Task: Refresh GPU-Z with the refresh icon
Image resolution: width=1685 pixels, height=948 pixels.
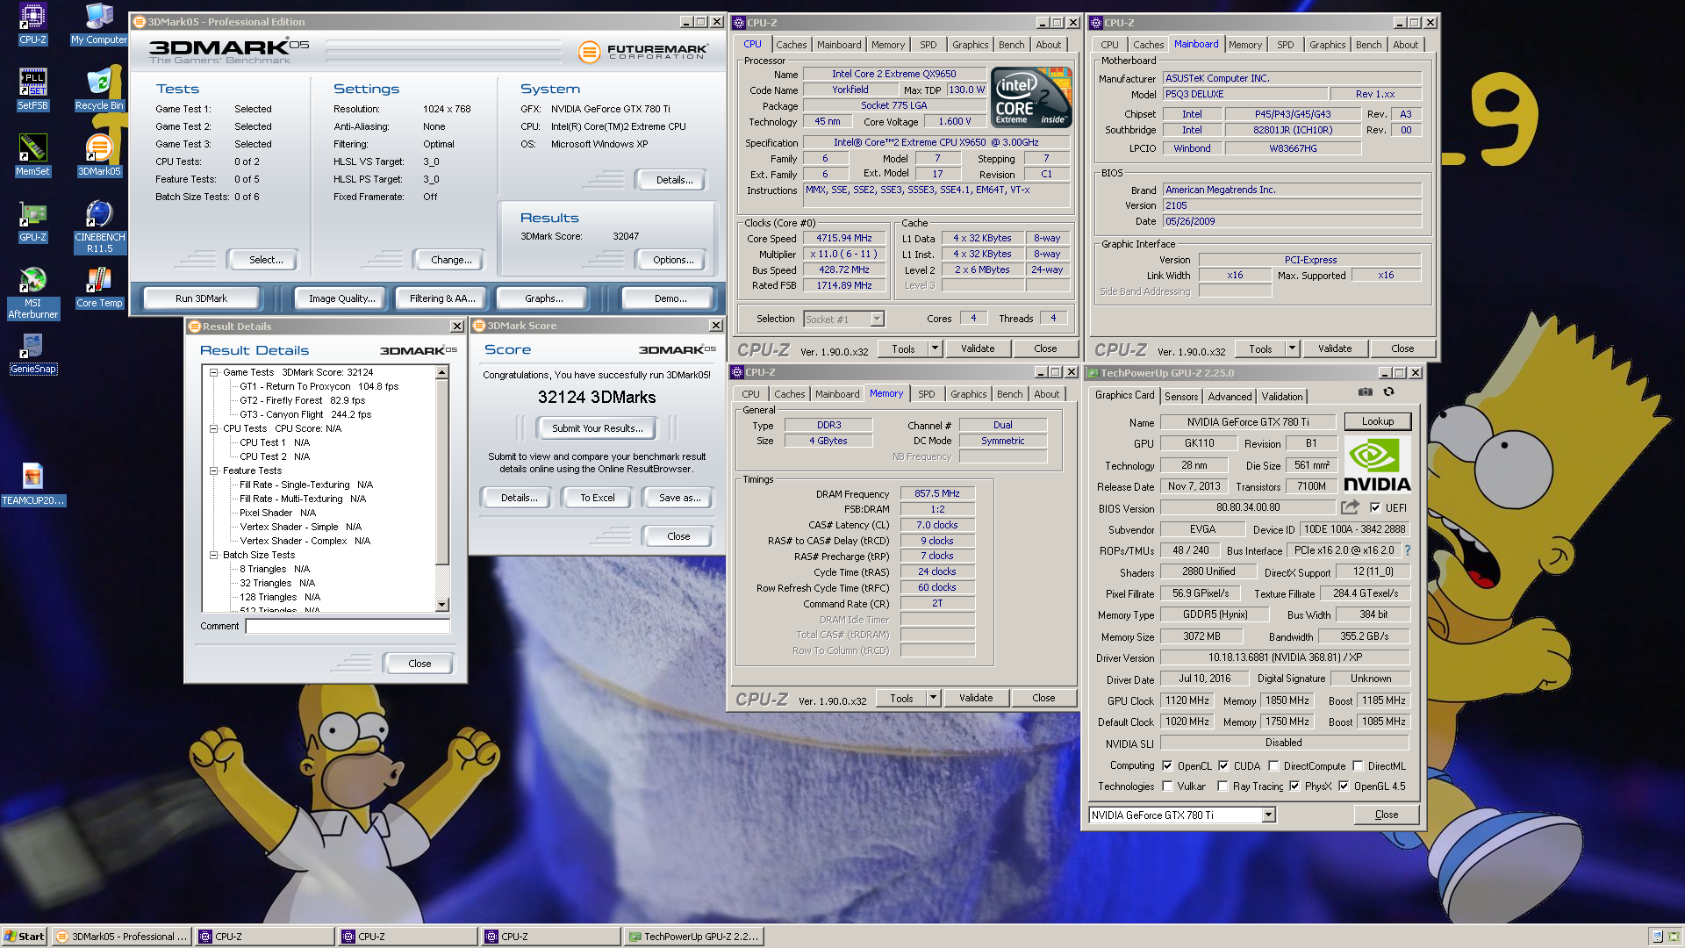Action: pos(1388,392)
